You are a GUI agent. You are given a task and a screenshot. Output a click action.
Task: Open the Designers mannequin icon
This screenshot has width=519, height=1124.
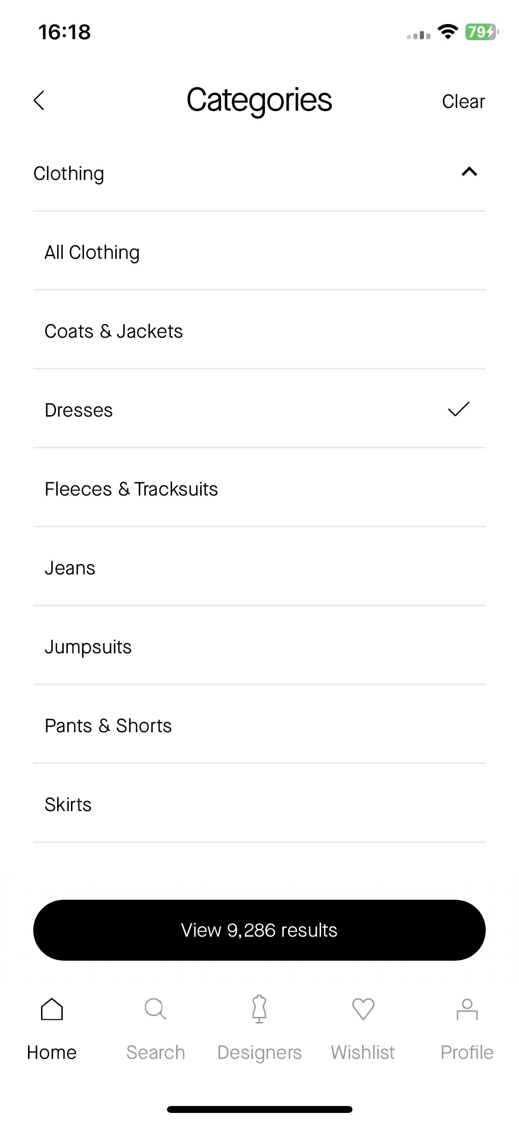(259, 1009)
